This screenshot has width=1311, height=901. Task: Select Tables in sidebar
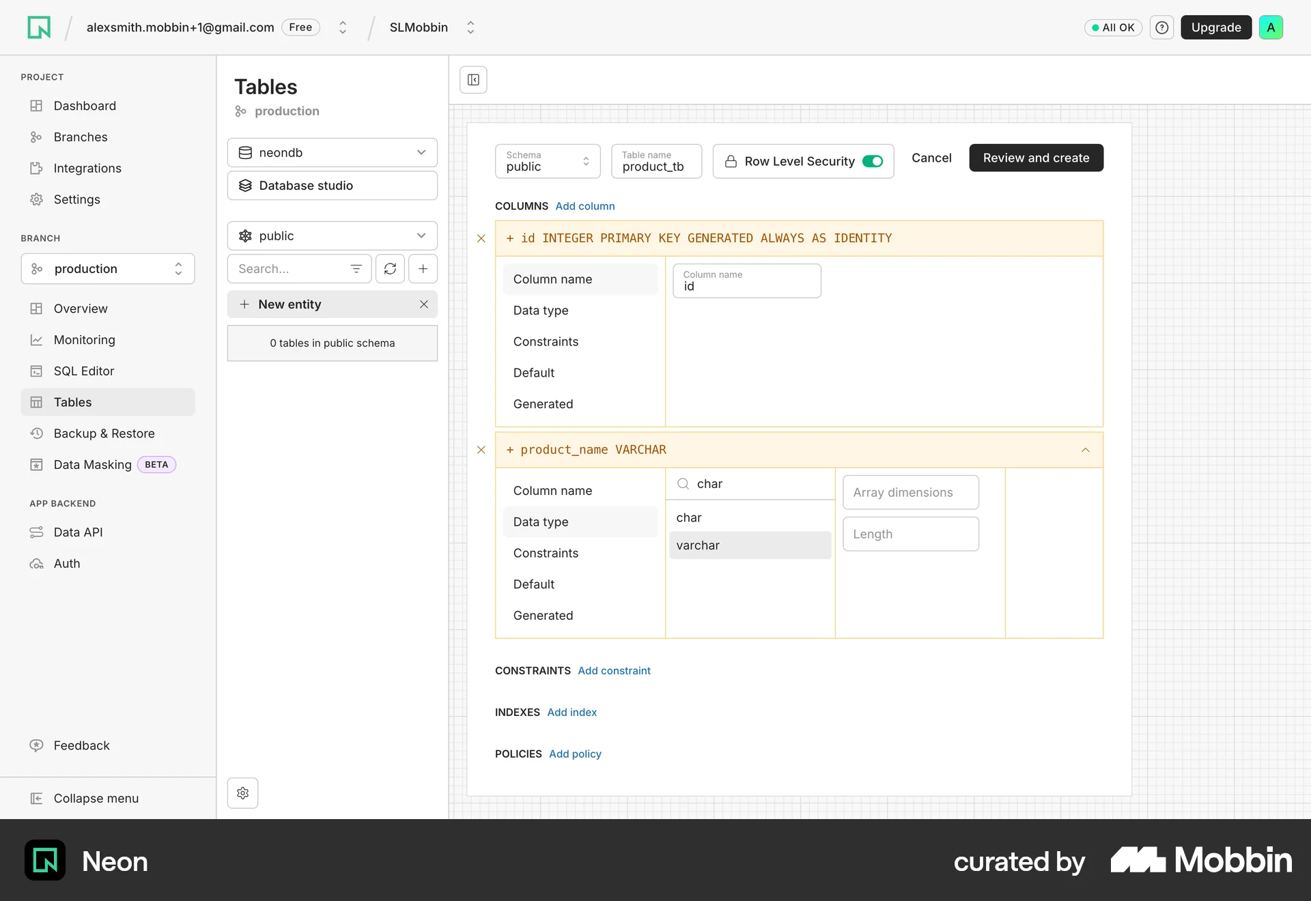coord(108,403)
